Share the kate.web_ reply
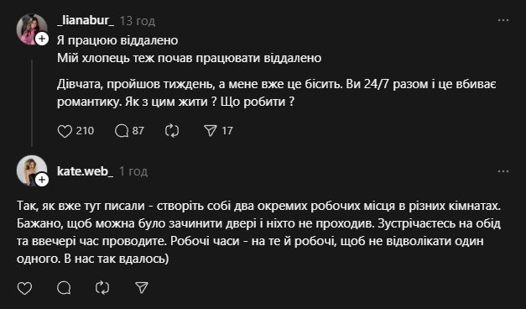The height and width of the screenshot is (309, 526). [x=141, y=288]
